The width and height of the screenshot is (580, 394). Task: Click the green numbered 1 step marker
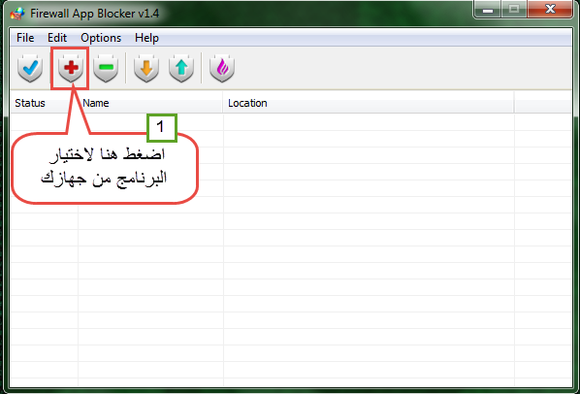[162, 128]
